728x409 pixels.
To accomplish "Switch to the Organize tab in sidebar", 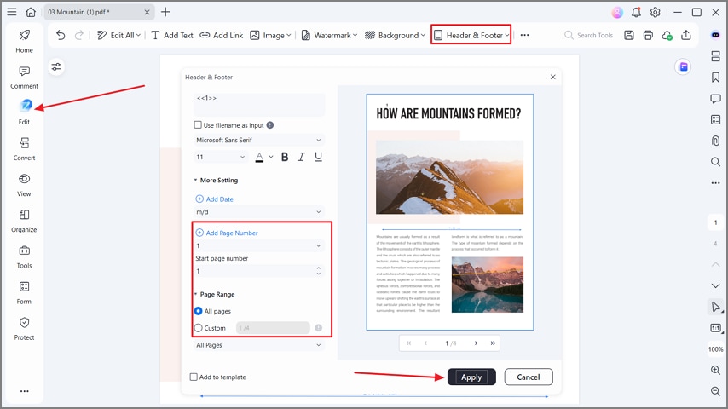I will click(x=24, y=221).
